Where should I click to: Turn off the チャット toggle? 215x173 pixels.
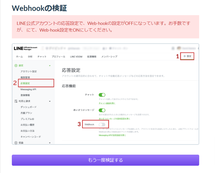pyautogui.click(x=102, y=95)
